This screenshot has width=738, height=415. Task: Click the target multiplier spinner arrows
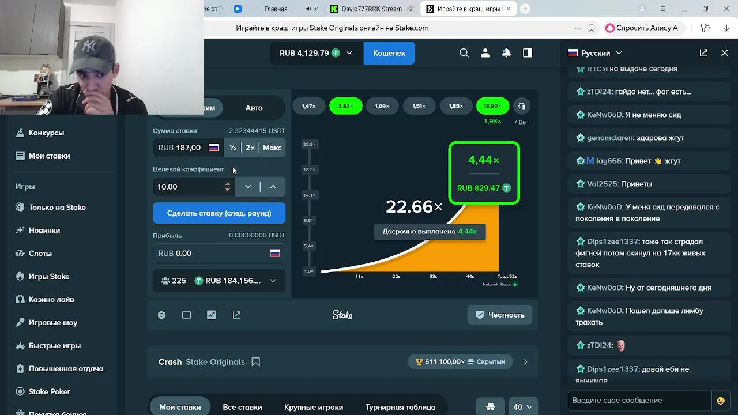point(228,187)
